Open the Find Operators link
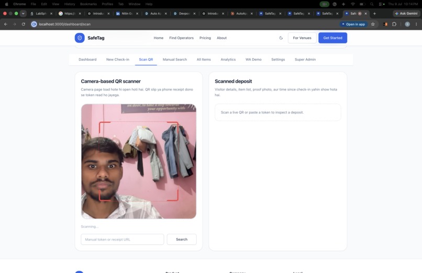The width and height of the screenshot is (422, 273). (181, 38)
